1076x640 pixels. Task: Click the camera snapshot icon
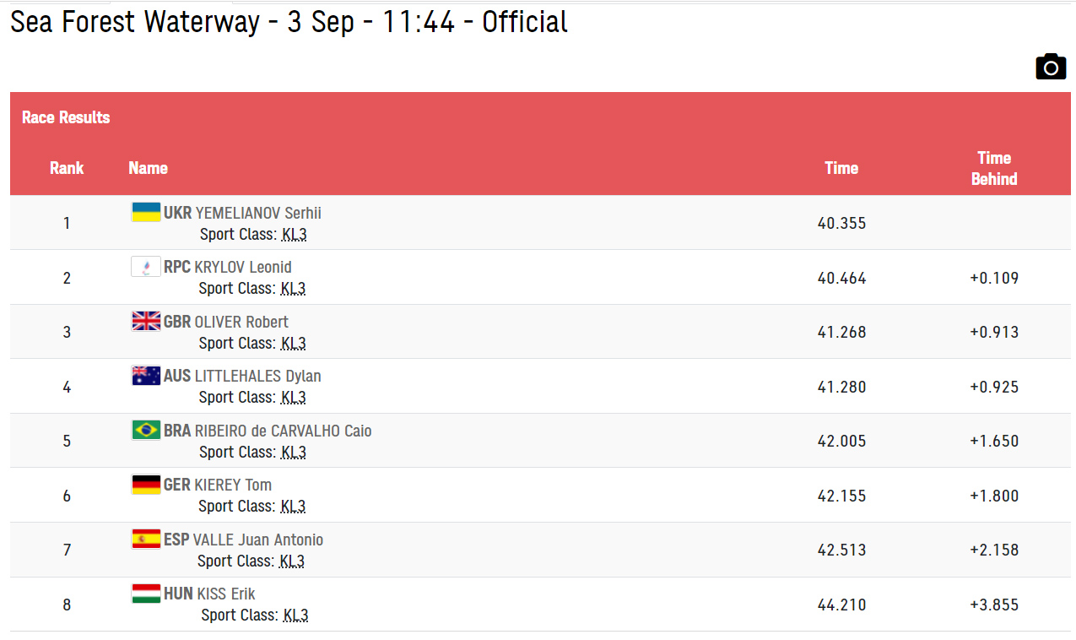pyautogui.click(x=1051, y=66)
